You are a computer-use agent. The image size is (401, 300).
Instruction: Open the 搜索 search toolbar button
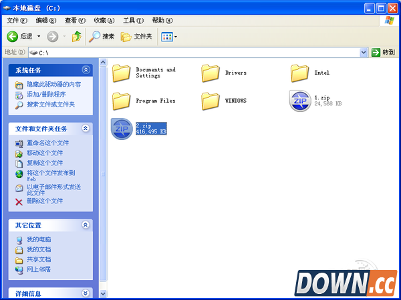click(102, 37)
